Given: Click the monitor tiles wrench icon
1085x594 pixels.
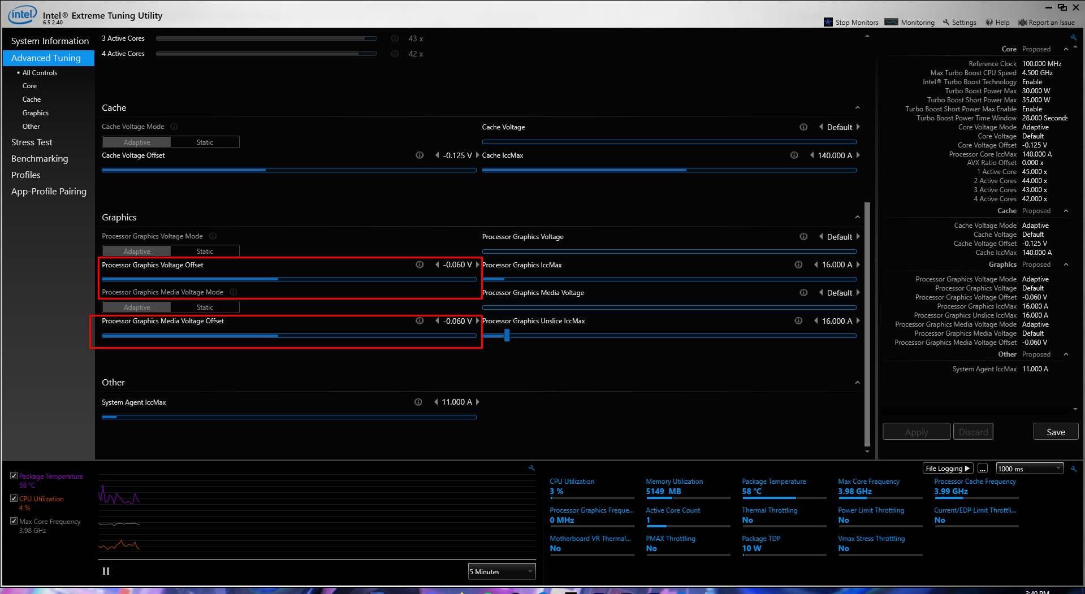Looking at the screenshot, I should pos(1074,469).
